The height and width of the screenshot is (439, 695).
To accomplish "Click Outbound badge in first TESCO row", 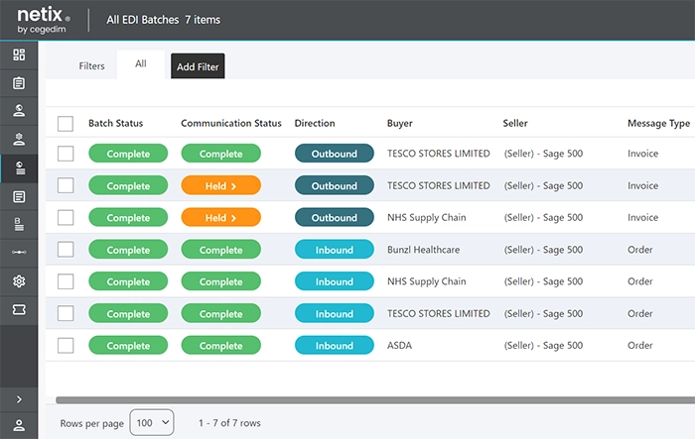I will [335, 154].
